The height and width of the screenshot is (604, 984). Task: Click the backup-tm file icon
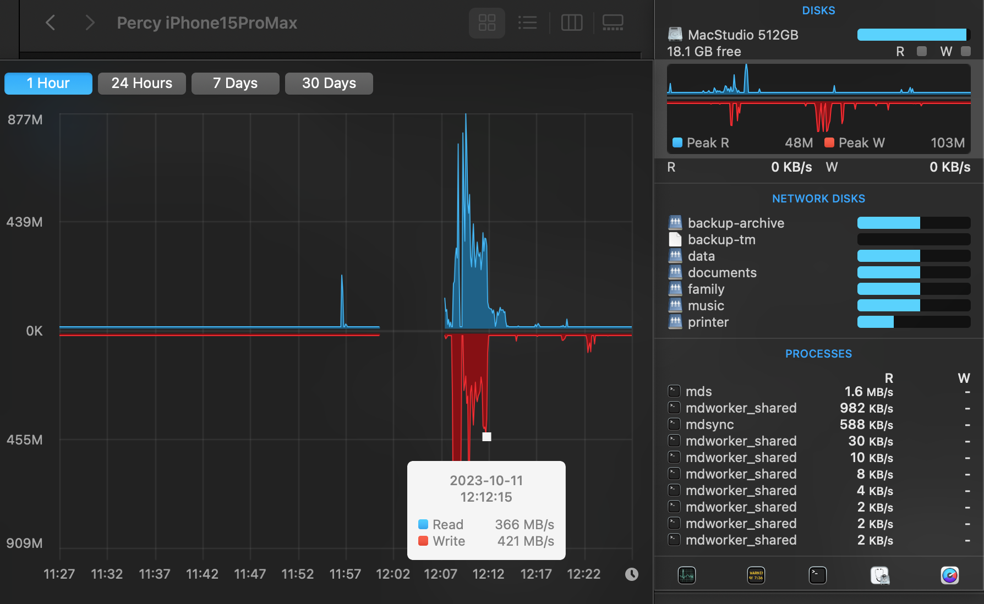click(x=675, y=239)
